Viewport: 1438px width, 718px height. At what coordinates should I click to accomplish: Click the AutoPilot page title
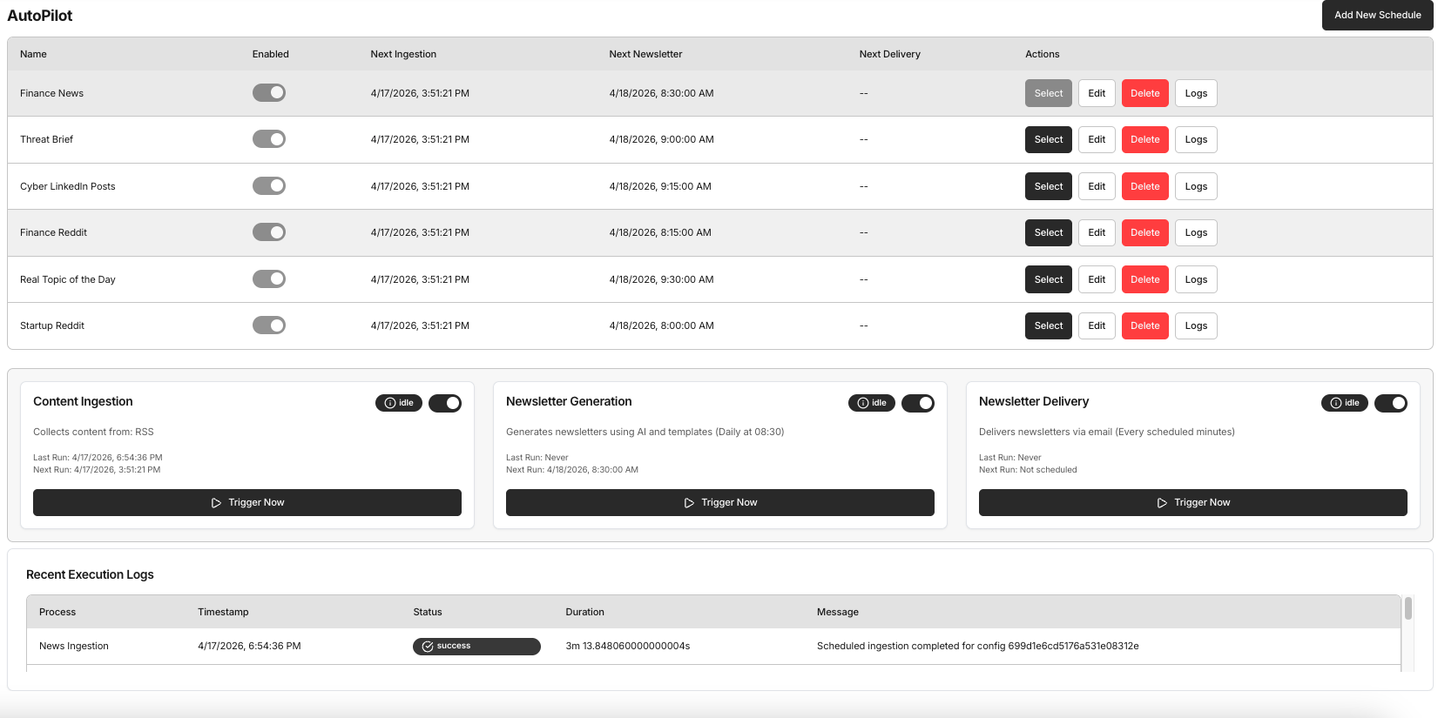40,16
